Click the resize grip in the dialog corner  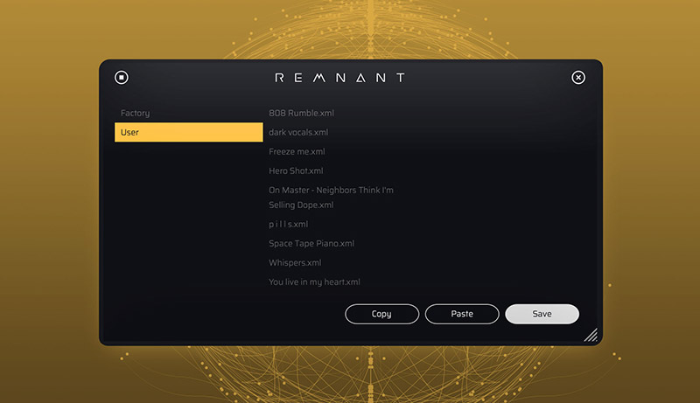591,334
